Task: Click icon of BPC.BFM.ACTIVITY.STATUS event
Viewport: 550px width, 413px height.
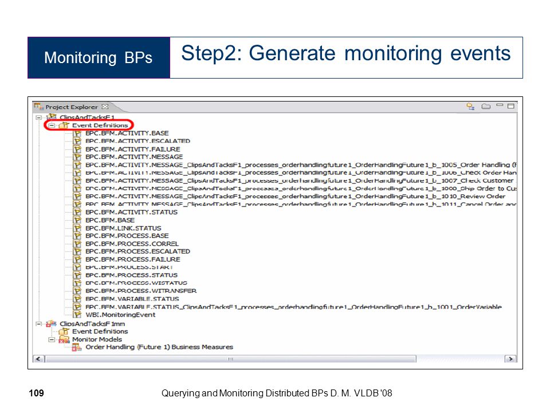Action: click(77, 212)
